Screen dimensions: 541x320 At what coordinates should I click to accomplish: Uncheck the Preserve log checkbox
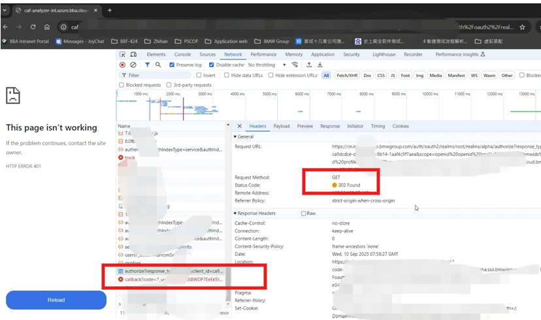(x=172, y=65)
